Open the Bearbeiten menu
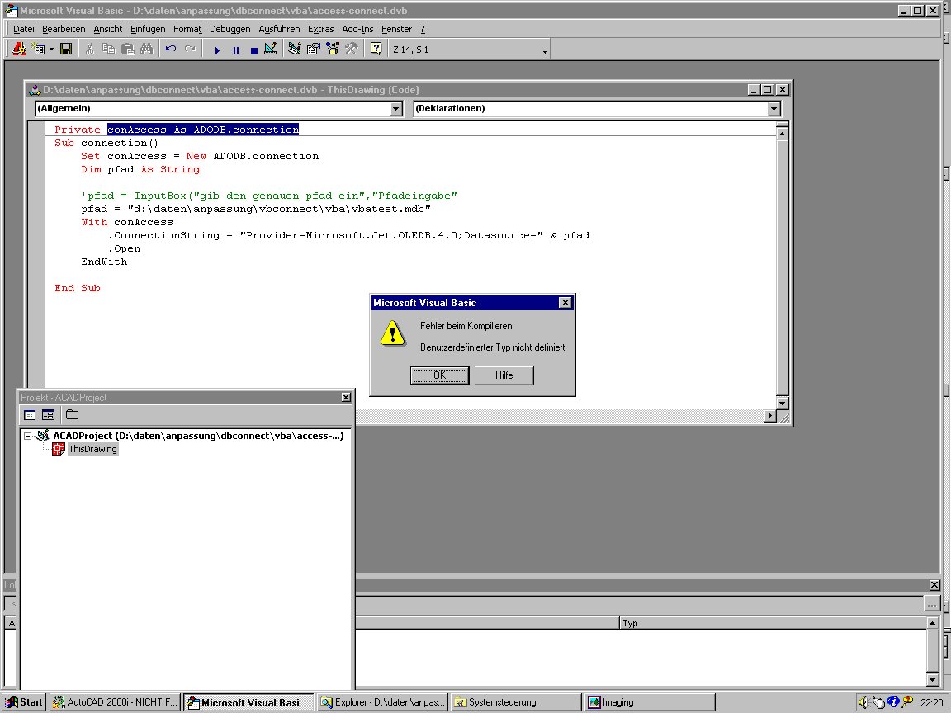Screen dimensions: 951x713 pos(64,29)
